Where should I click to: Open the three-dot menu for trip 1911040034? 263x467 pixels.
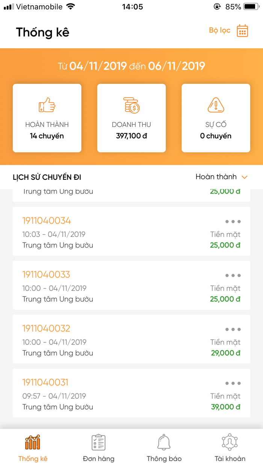(x=233, y=221)
